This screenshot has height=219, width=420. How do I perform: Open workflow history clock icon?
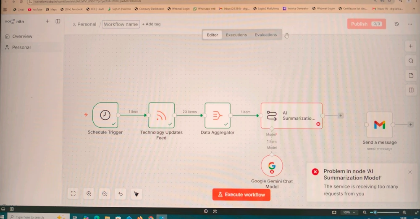(397, 24)
